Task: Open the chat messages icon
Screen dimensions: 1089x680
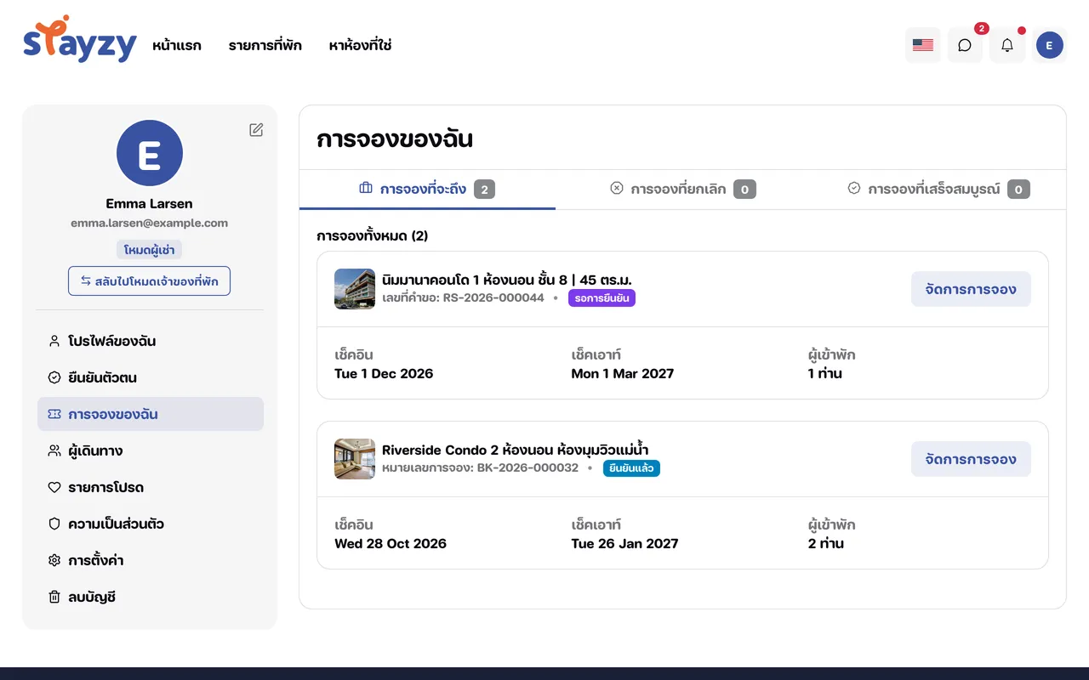Action: pyautogui.click(x=965, y=45)
